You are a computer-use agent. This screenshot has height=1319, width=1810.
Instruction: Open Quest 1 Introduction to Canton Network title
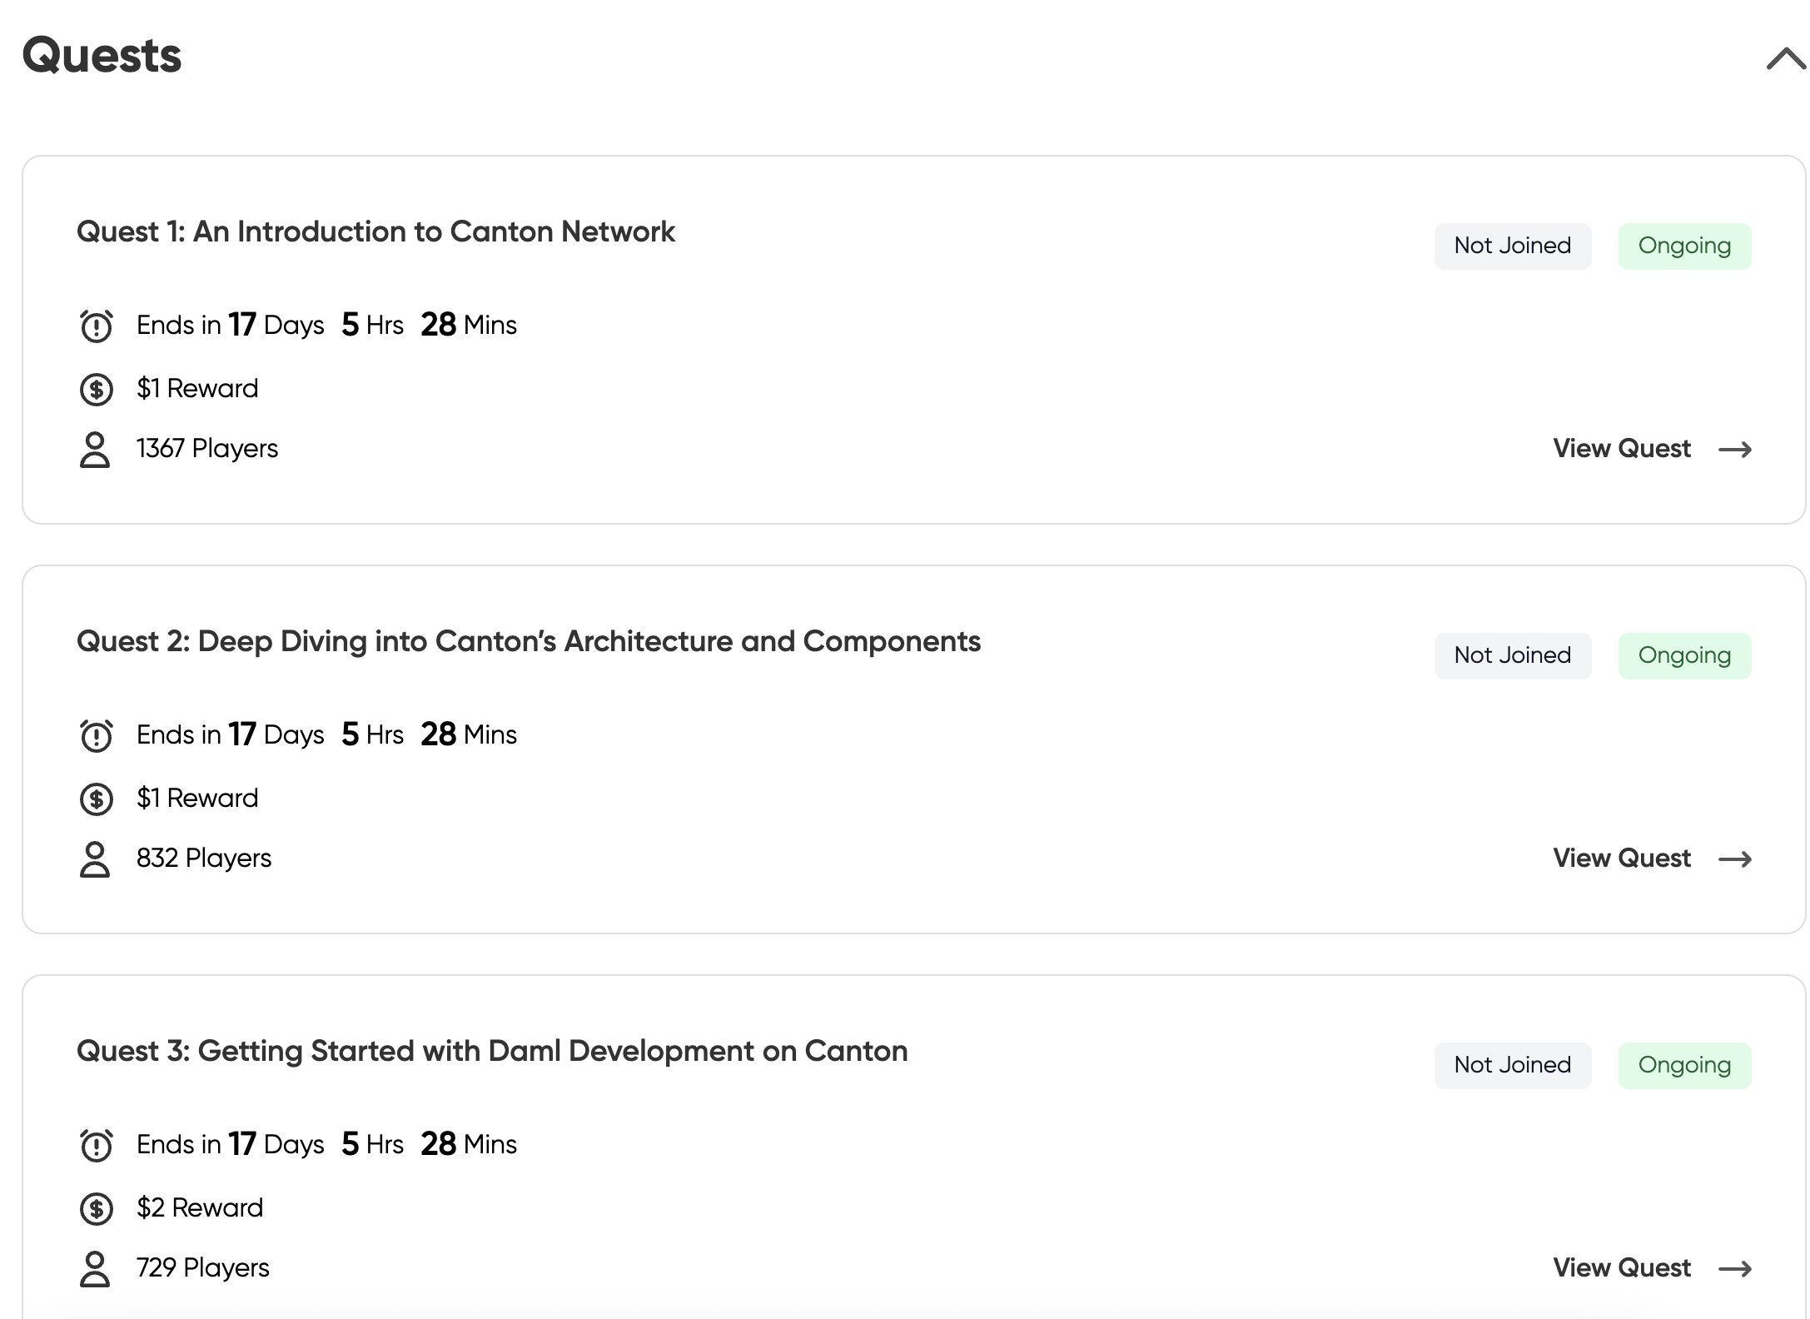375,231
